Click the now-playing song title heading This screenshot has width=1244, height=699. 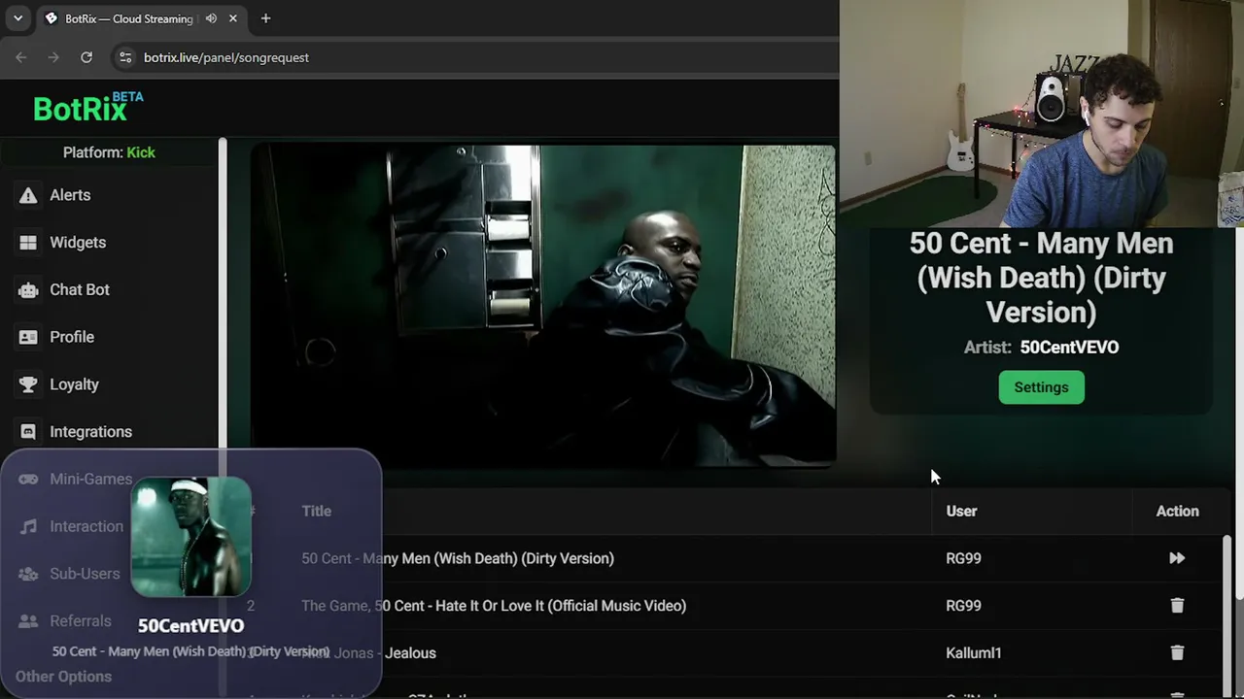tap(1041, 278)
